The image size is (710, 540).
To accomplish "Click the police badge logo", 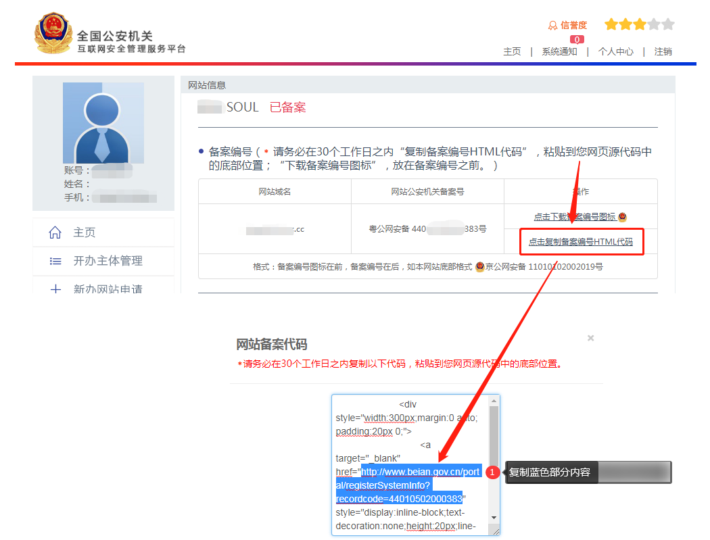I will pos(53,33).
